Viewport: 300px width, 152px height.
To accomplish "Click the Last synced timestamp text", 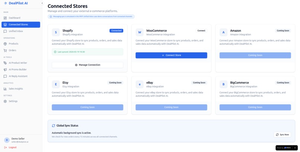I will point(71,52).
